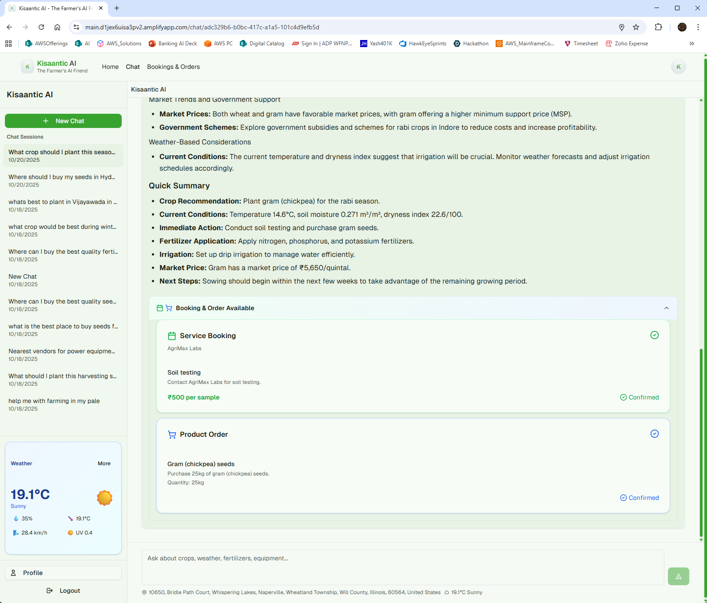
Task: Click the location permission icon in address bar
Action: click(622, 27)
